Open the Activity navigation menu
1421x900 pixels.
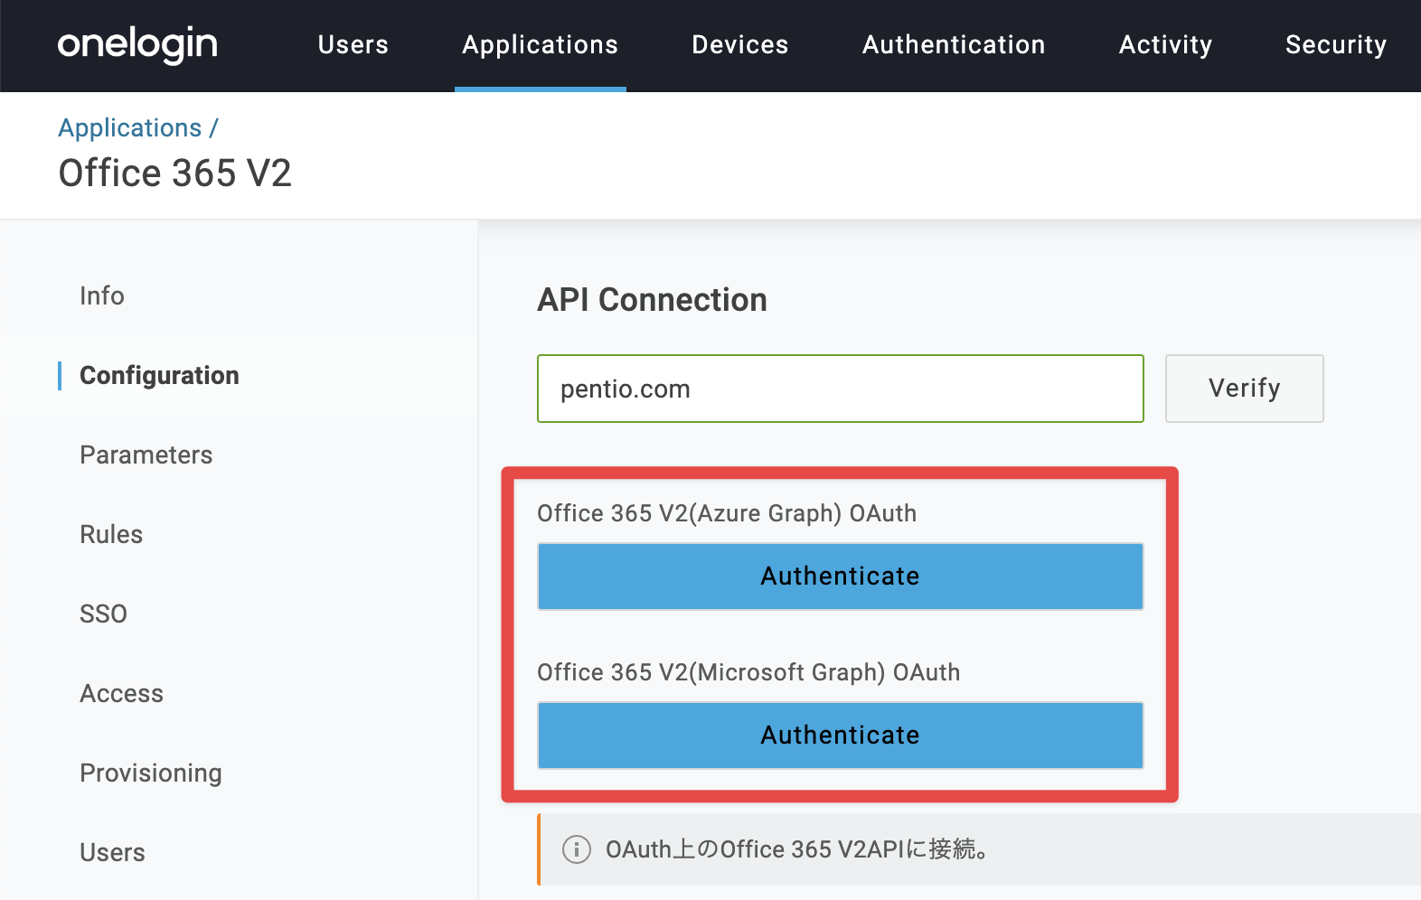tap(1165, 44)
